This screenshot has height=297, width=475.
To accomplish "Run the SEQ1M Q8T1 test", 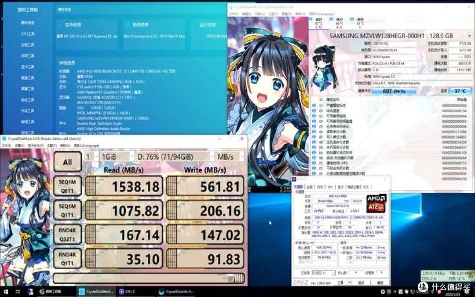I will pyautogui.click(x=68, y=186).
